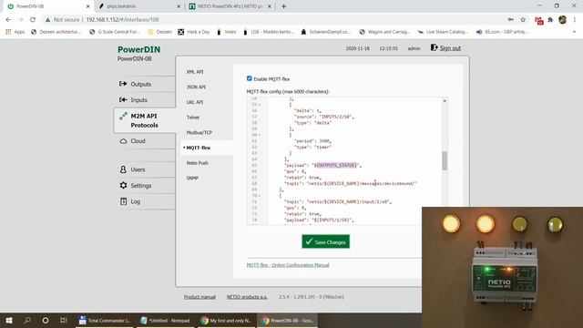Image resolution: width=583 pixels, height=328 pixels.
Task: Click the browser address bar URL
Action: (x=122, y=20)
